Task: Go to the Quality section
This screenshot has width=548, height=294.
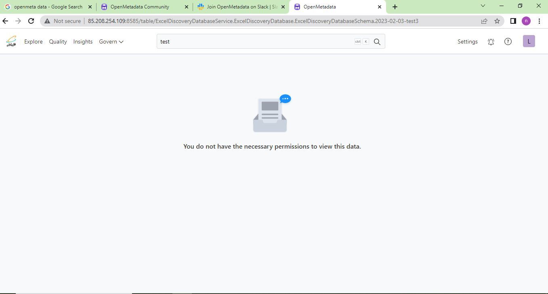Action: [x=58, y=41]
